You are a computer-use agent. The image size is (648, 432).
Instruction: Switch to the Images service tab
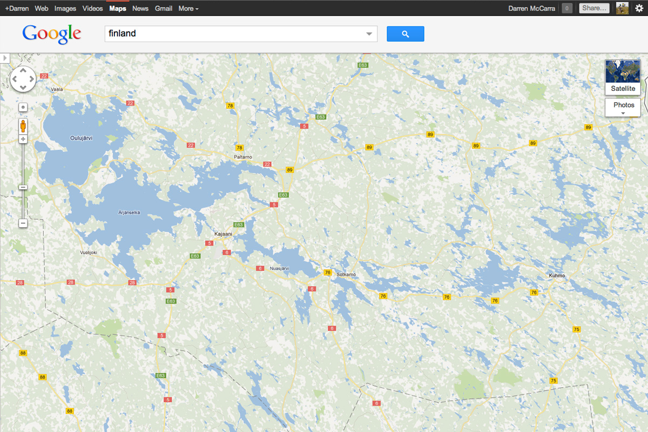65,8
